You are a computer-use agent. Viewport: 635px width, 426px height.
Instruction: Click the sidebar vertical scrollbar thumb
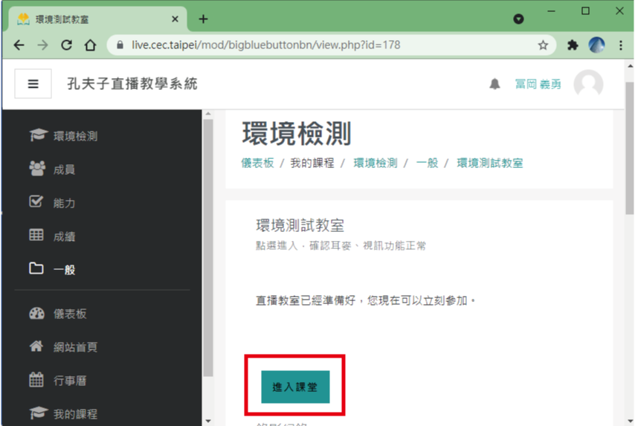208,248
